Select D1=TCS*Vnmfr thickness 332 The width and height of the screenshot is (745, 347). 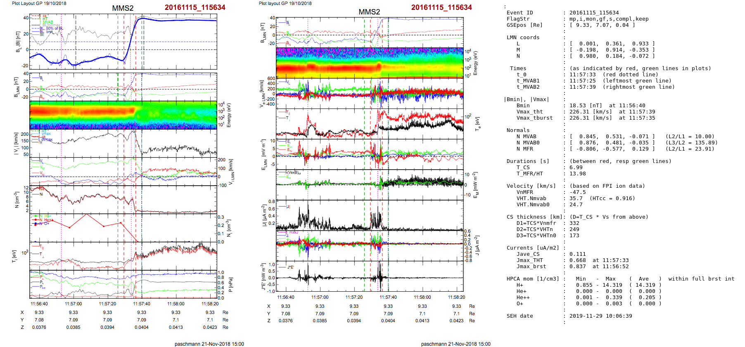[548, 223]
